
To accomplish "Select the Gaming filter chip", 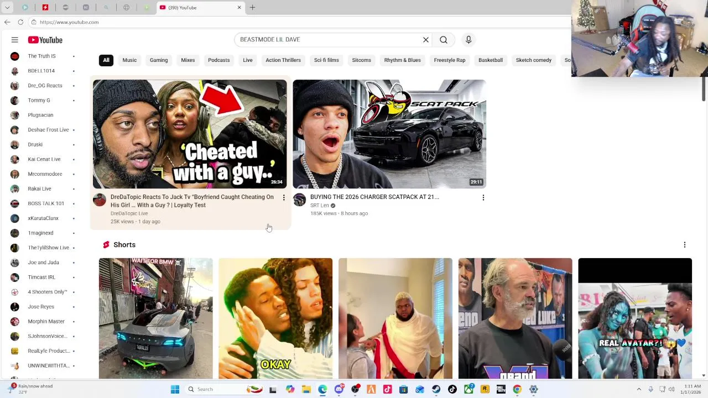I will click(159, 60).
